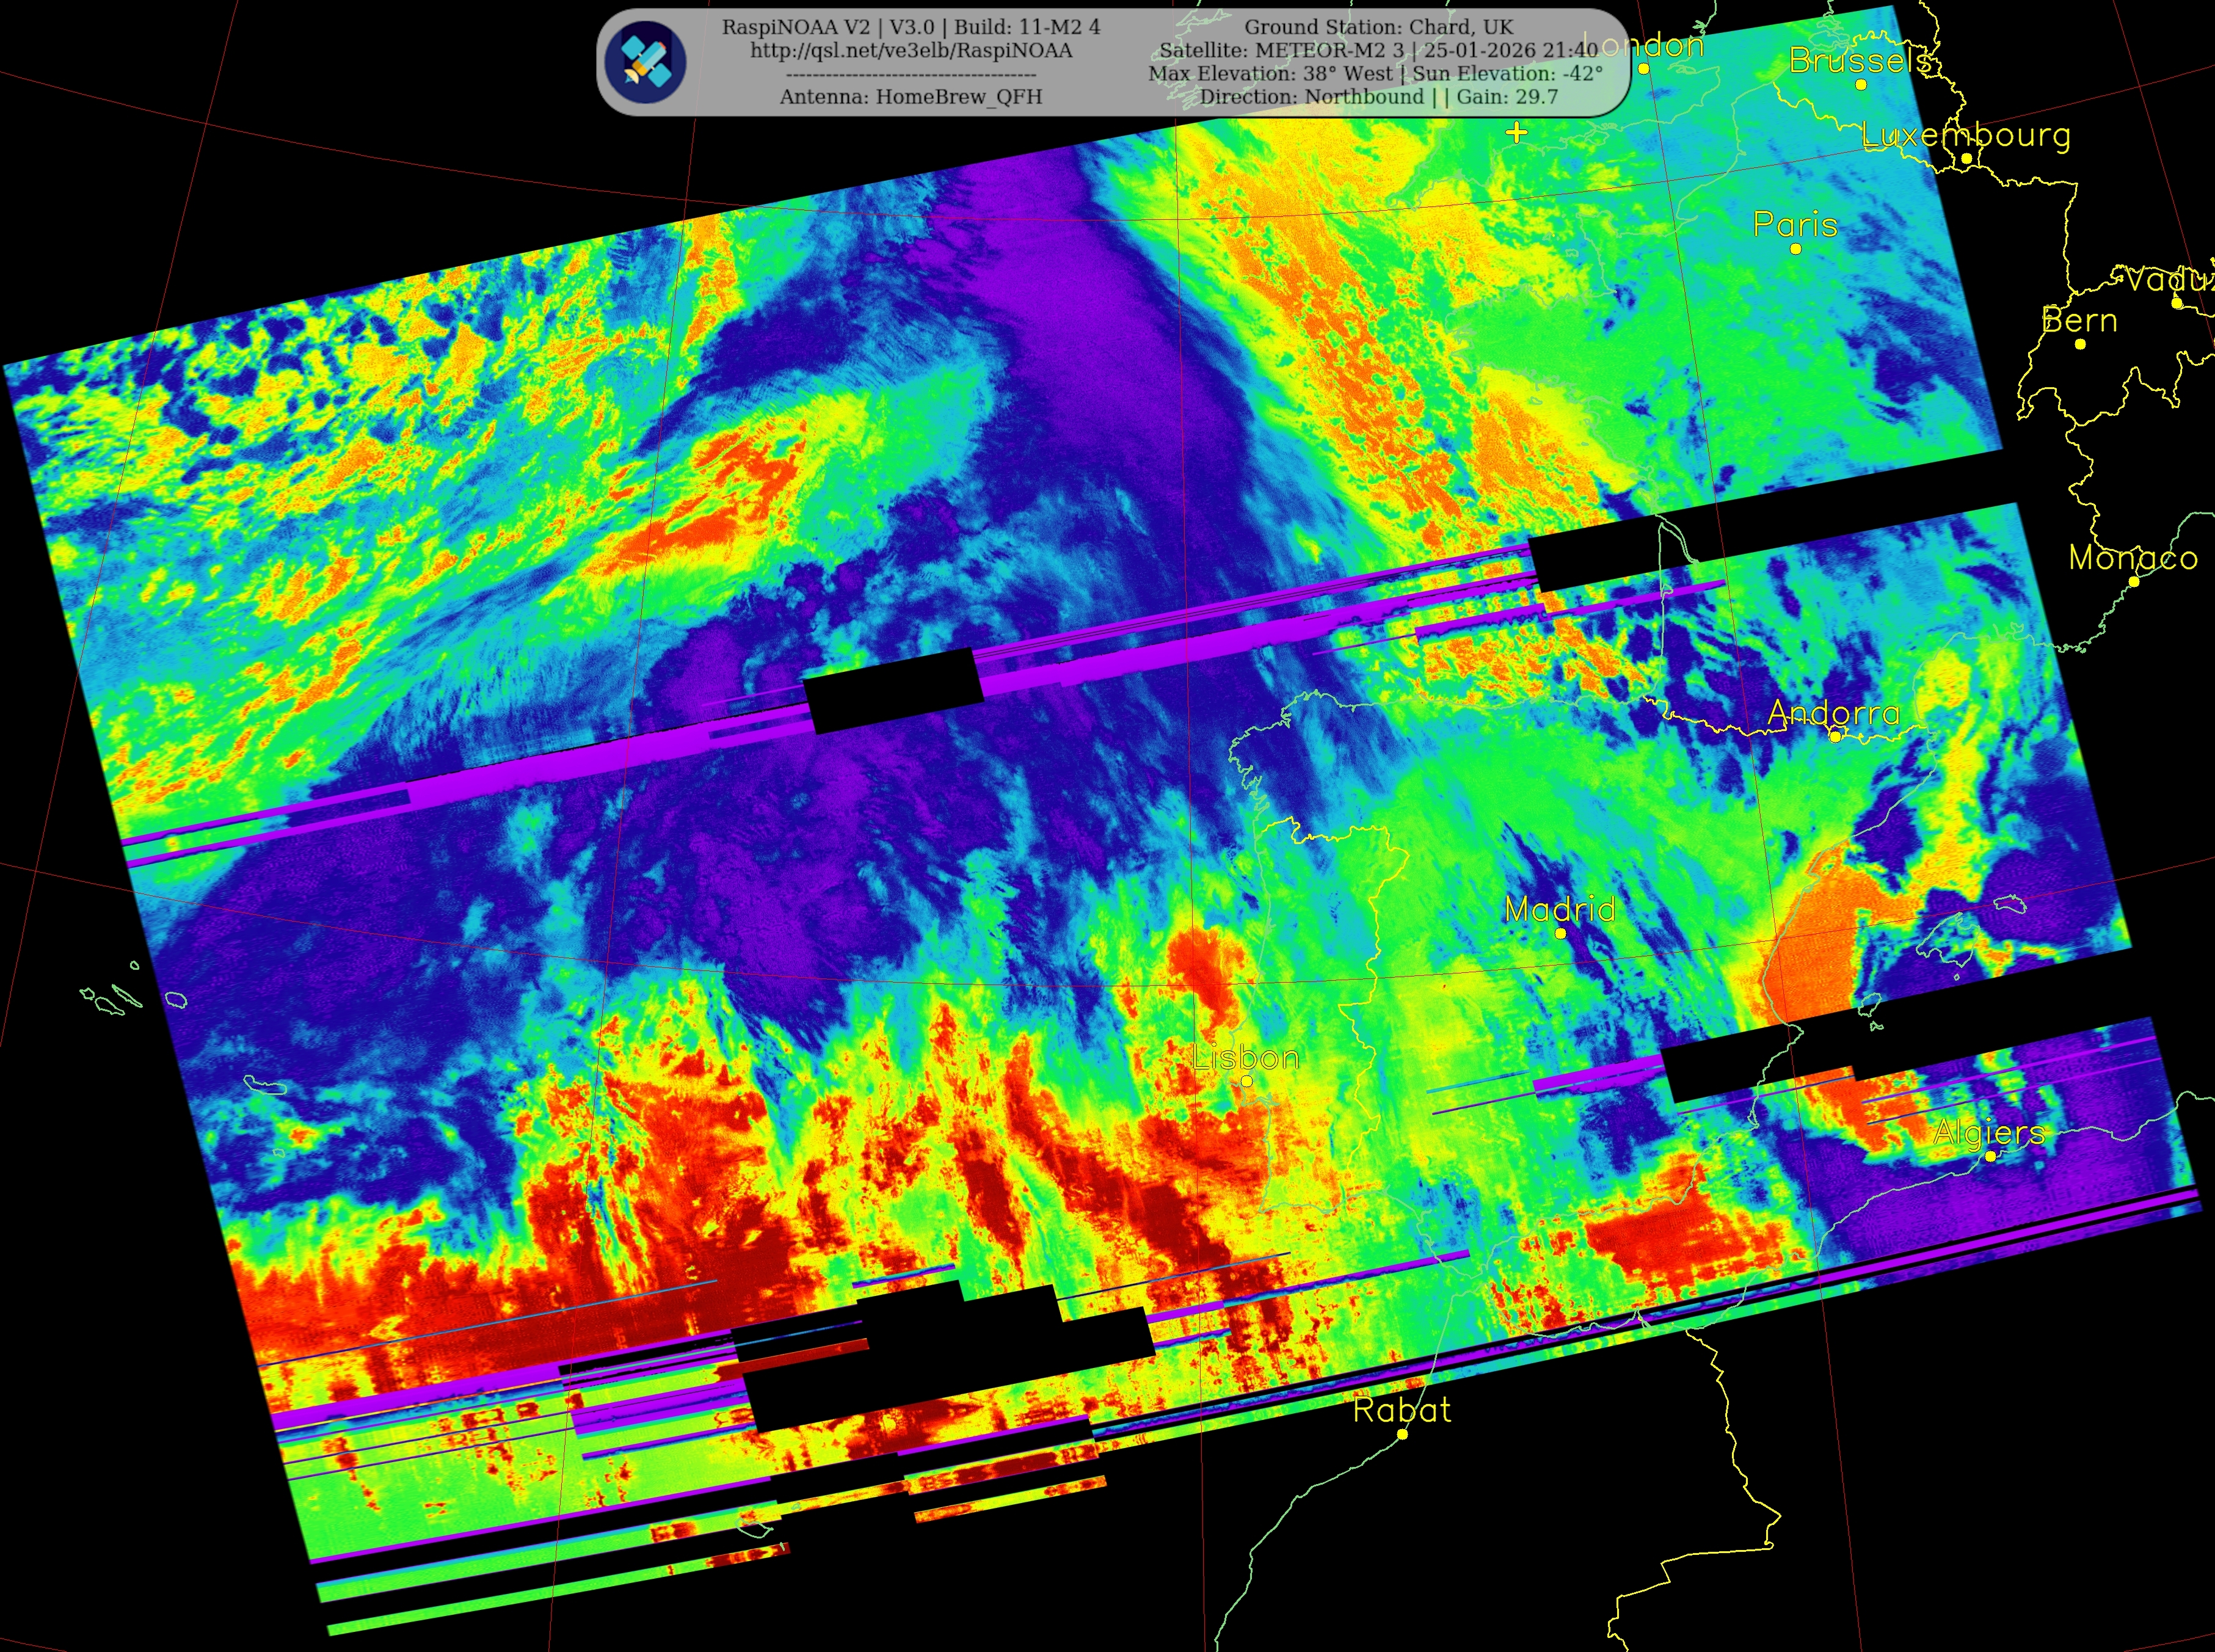
Task: Click the Brussels city dot marker
Action: point(1861,85)
